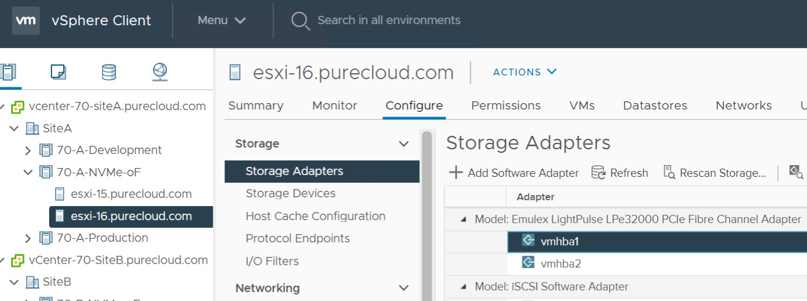Click esxi-15 host icon in tree

tap(59, 194)
